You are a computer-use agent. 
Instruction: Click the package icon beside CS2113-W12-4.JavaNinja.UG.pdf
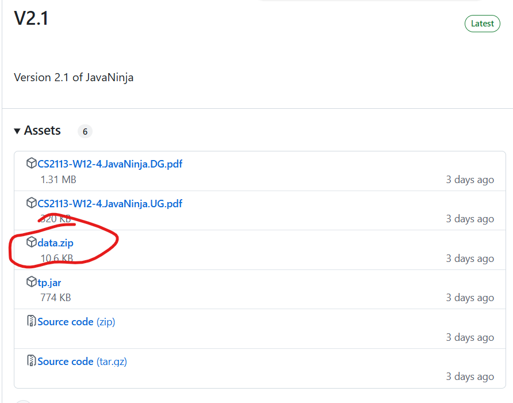[32, 203]
